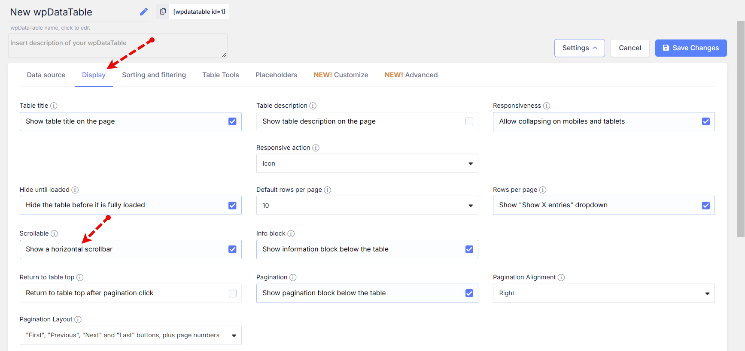745x351 pixels.
Task: Open the Pagination Alignment dropdown
Action: pyautogui.click(x=603, y=293)
